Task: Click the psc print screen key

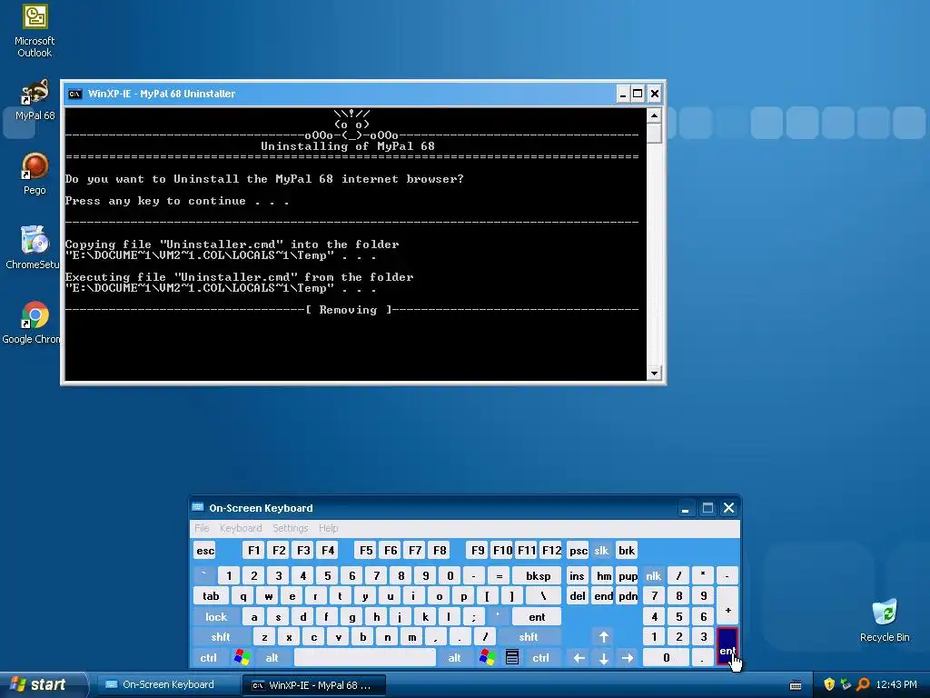Action: [578, 550]
